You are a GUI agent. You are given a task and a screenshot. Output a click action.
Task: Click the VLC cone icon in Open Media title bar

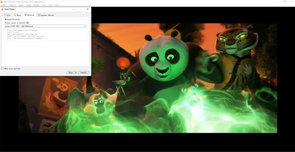tap(3, 9)
